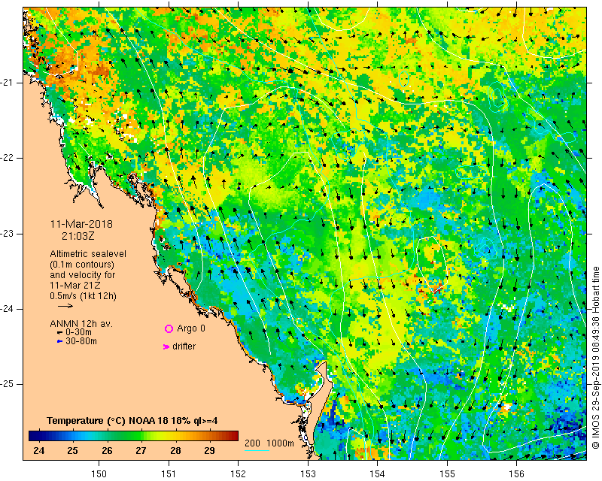Click the blue 30-80m ANMN legend marker
This screenshot has height=481, width=602.
(x=59, y=341)
